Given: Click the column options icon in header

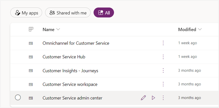Looking at the screenshot, I should tap(31, 29).
